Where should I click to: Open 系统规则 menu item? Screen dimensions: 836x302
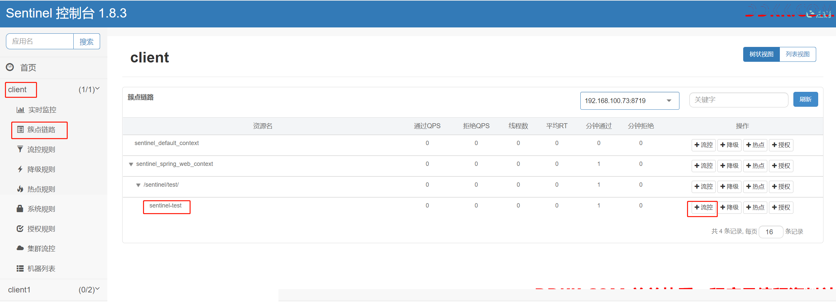(41, 209)
